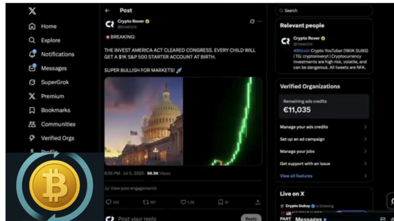The image size is (394, 221).
Task: Open Crypto Rover name in post header
Action: [131, 21]
